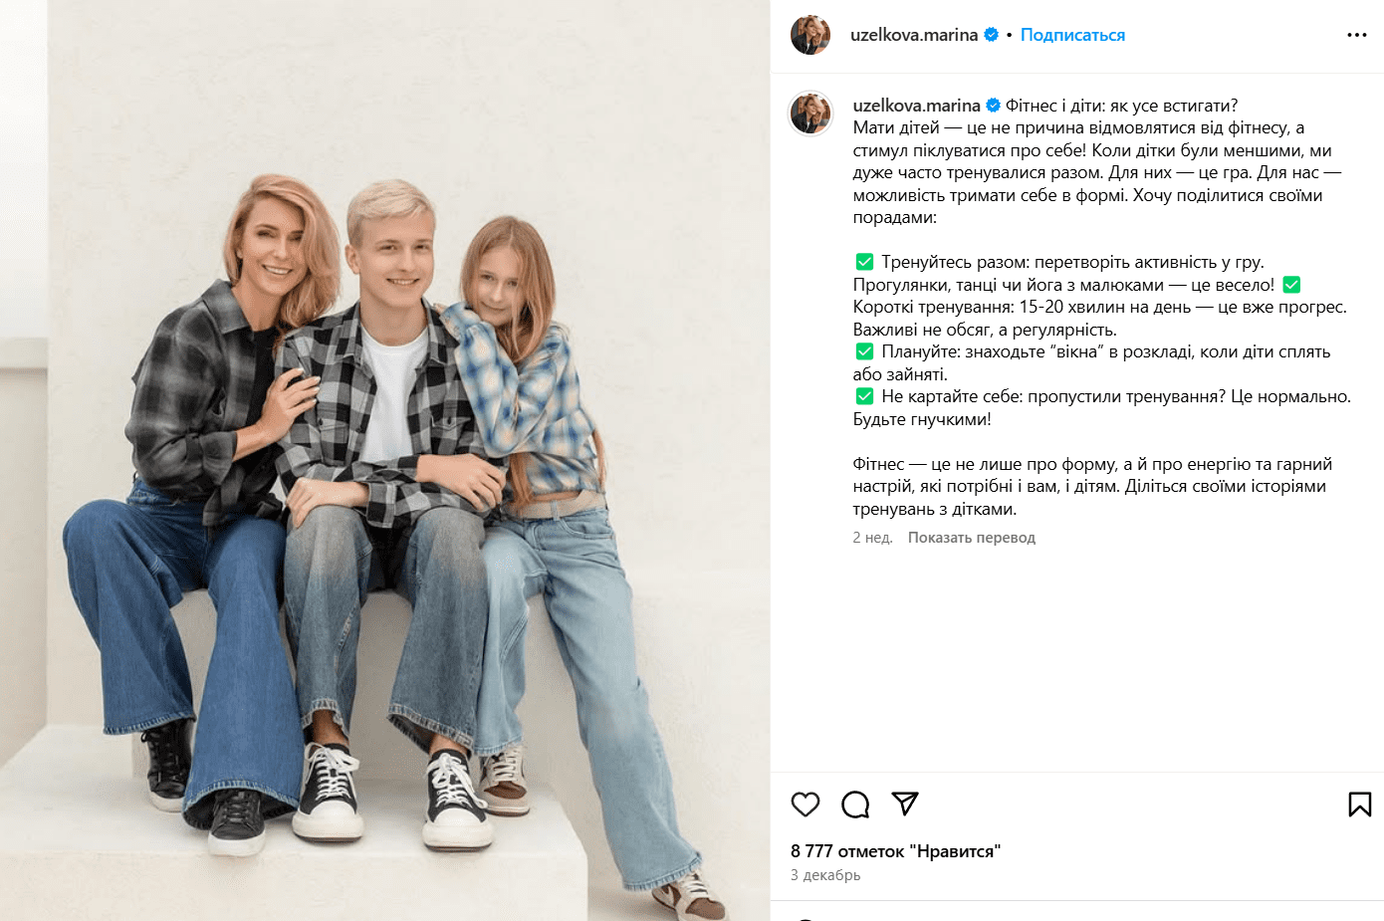This screenshot has width=1384, height=921.
Task: Open comments via speech bubble icon
Action: point(855,804)
